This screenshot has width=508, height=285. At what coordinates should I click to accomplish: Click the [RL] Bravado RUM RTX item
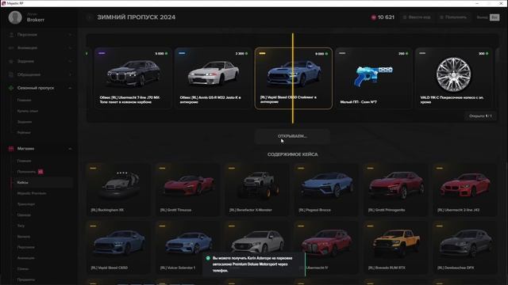click(x=396, y=248)
